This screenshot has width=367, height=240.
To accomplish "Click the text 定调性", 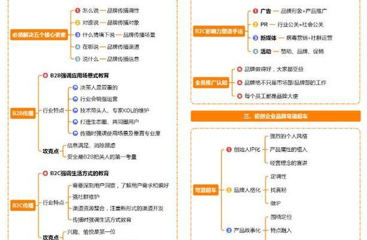I will [x=278, y=176].
